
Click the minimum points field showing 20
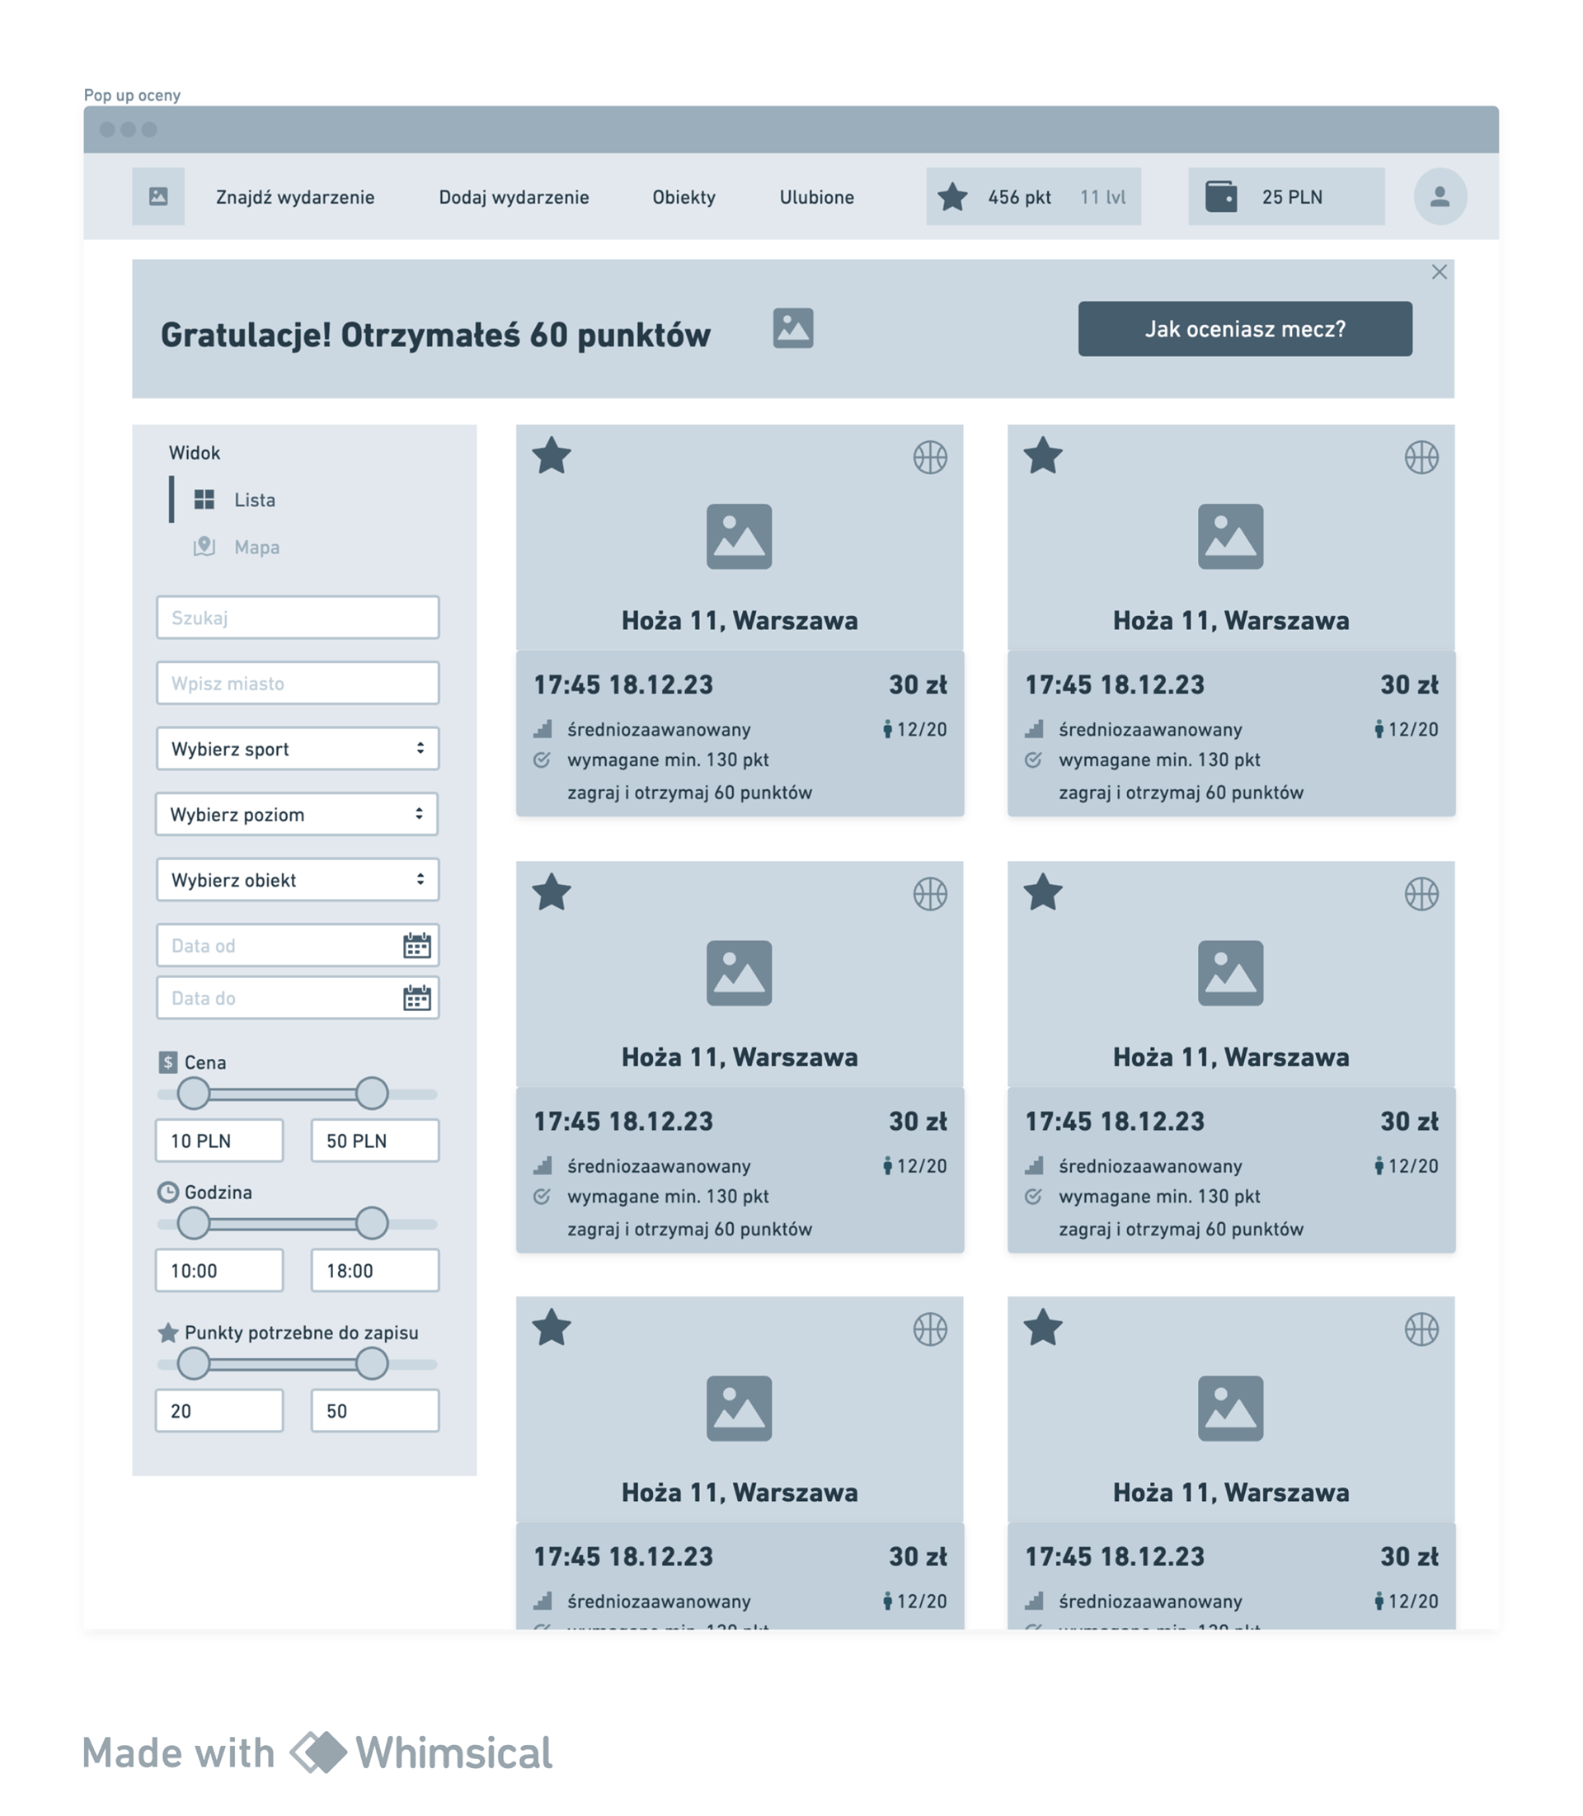click(x=219, y=1410)
